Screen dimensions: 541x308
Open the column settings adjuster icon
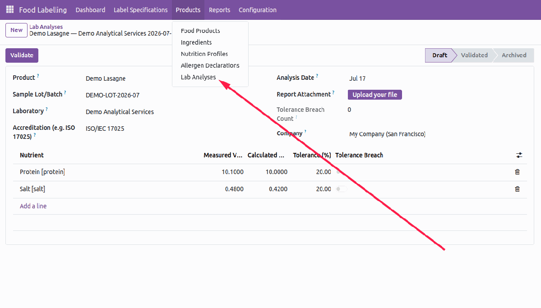(x=519, y=155)
